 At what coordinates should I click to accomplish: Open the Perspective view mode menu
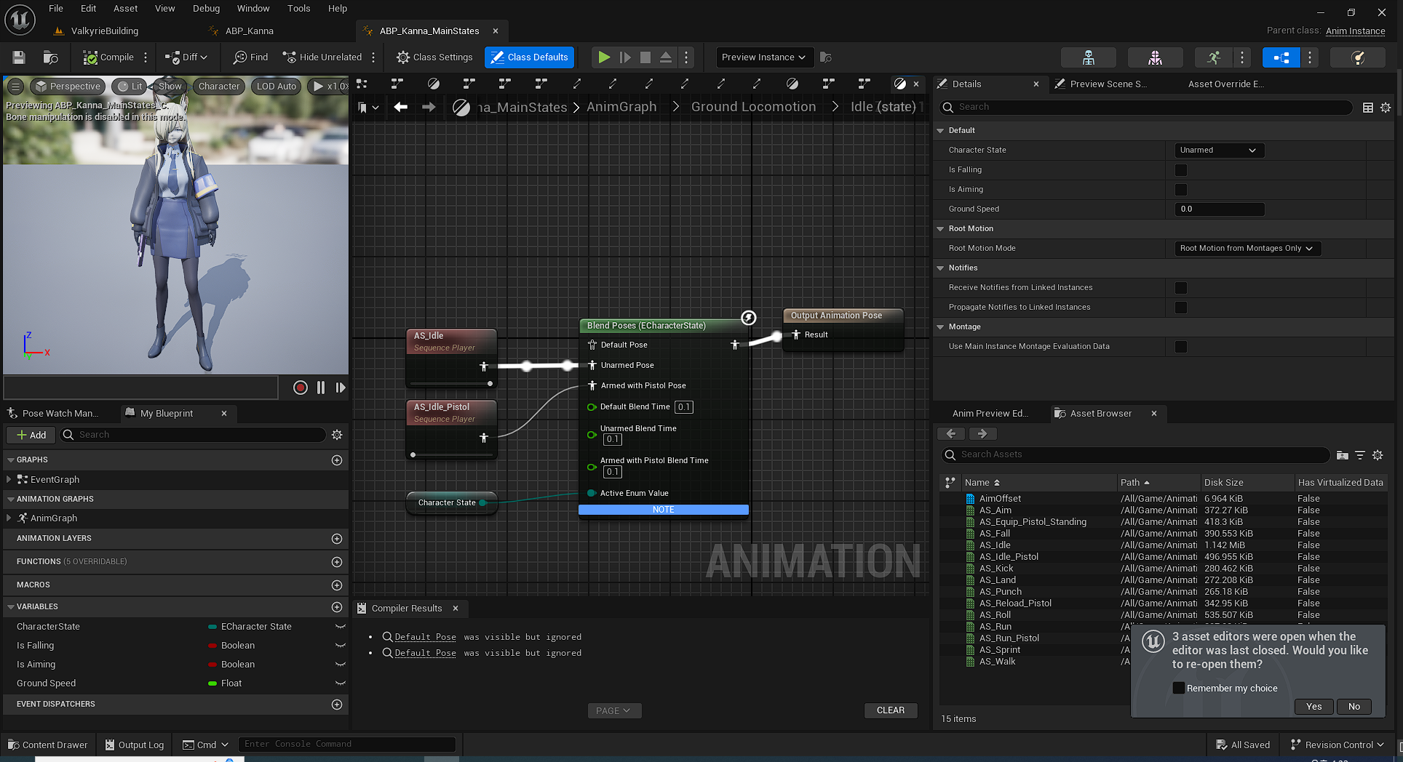(68, 87)
